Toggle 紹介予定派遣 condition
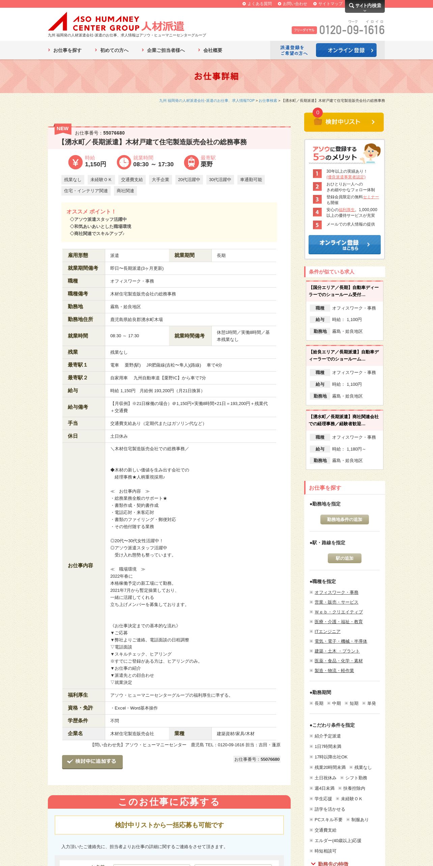433x866 pixels. [x=325, y=736]
